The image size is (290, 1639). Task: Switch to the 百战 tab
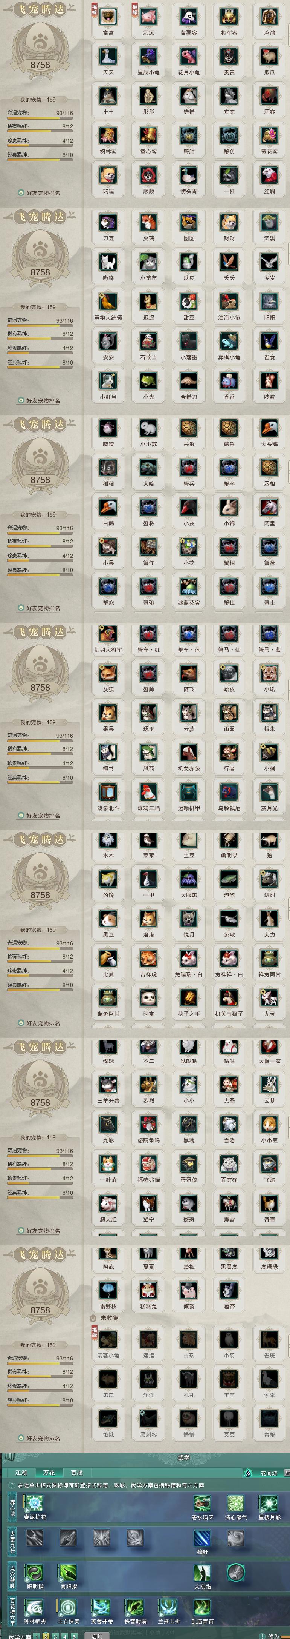click(x=77, y=1472)
